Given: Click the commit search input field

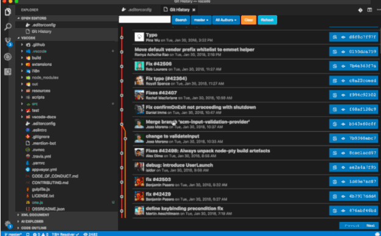Looking at the screenshot, I should [145, 20].
